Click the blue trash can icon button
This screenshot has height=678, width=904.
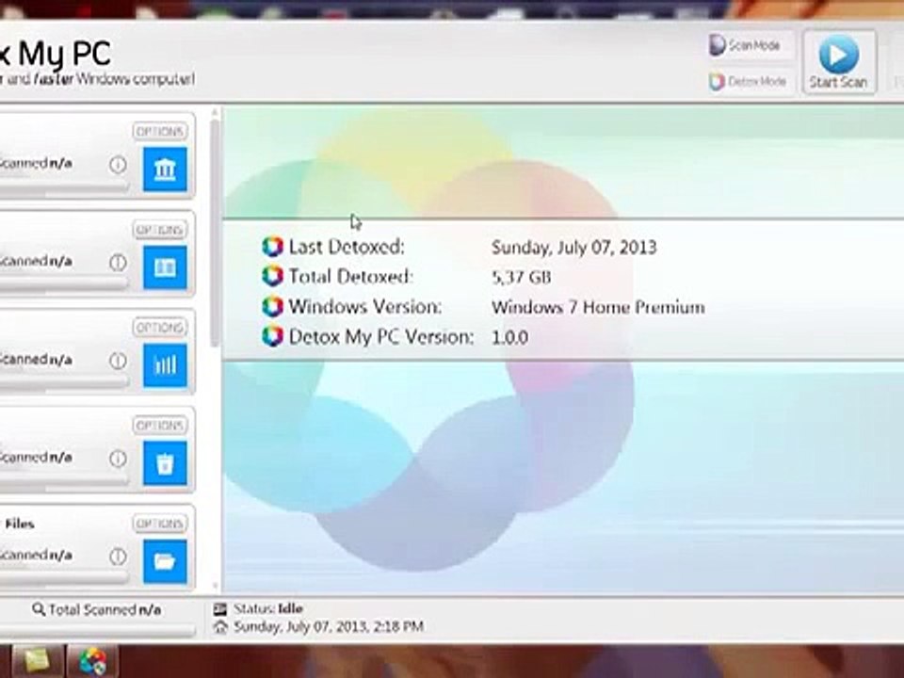(x=165, y=463)
